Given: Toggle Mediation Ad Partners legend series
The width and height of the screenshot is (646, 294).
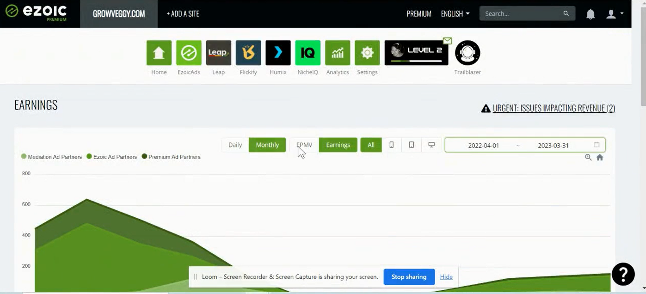Looking at the screenshot, I should (x=51, y=157).
